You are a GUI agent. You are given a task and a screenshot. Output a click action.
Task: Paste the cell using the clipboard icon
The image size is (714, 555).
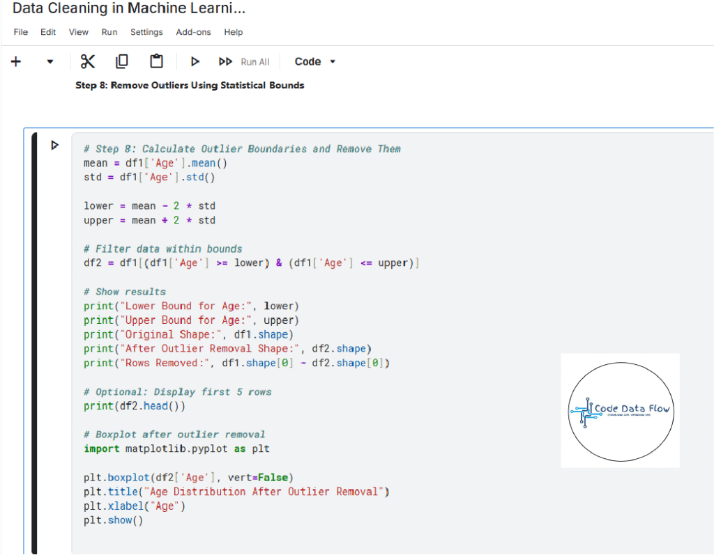157,61
